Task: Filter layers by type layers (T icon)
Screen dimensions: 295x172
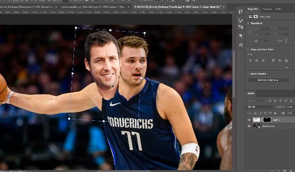Action: (x=280, y=100)
